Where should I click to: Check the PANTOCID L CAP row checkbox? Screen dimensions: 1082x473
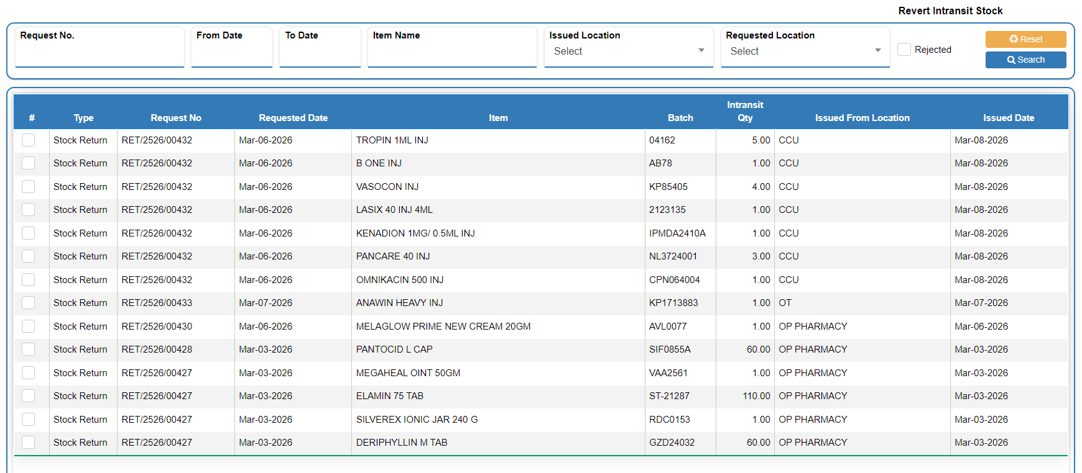tap(29, 349)
